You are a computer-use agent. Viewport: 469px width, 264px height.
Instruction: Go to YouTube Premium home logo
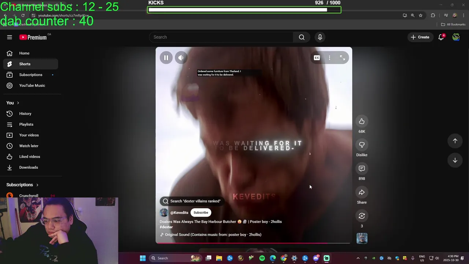point(33,37)
